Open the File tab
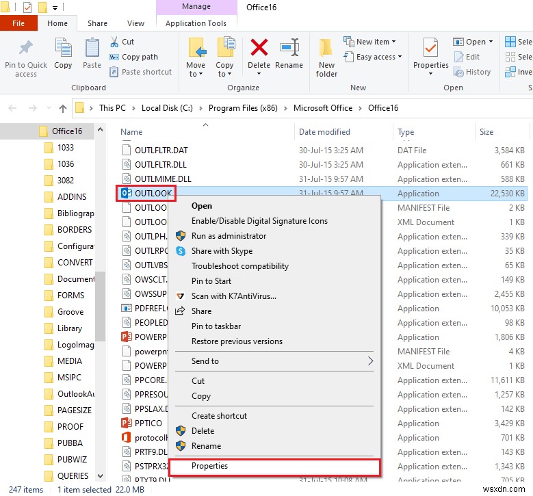 pos(18,23)
